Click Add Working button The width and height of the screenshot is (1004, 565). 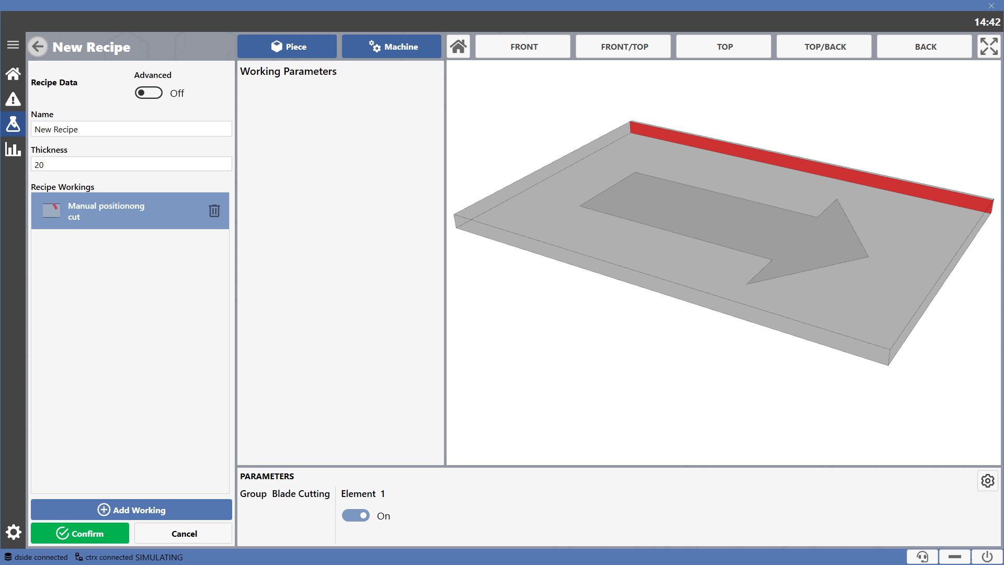pyautogui.click(x=131, y=510)
